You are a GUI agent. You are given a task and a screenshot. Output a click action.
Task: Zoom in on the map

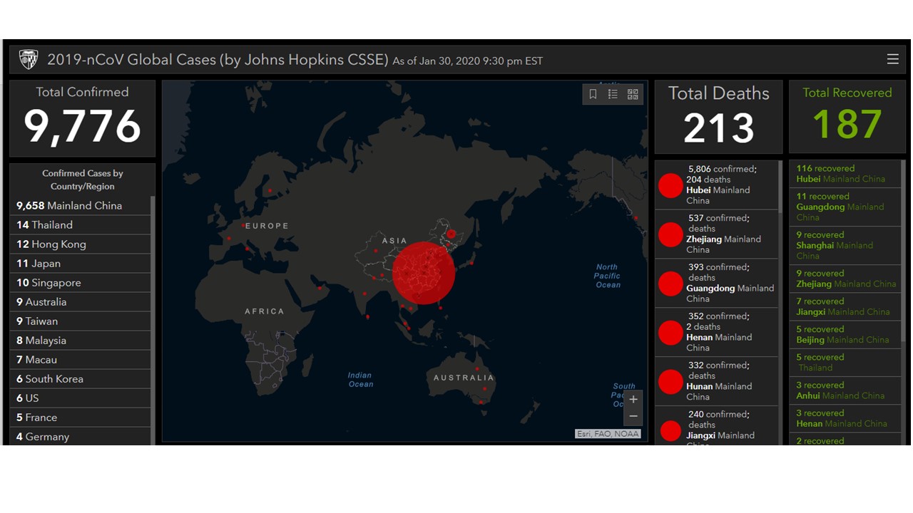tap(633, 400)
